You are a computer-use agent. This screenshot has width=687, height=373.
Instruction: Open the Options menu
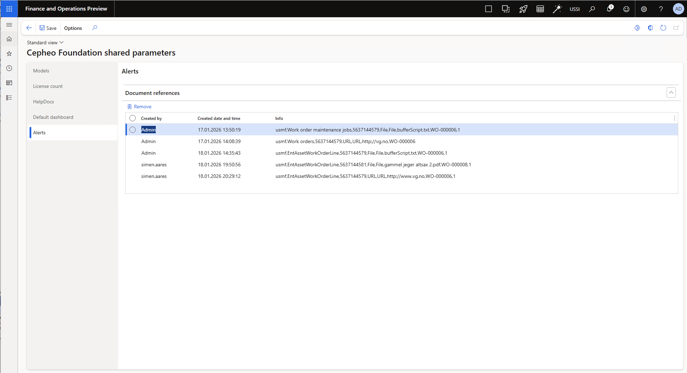(73, 28)
